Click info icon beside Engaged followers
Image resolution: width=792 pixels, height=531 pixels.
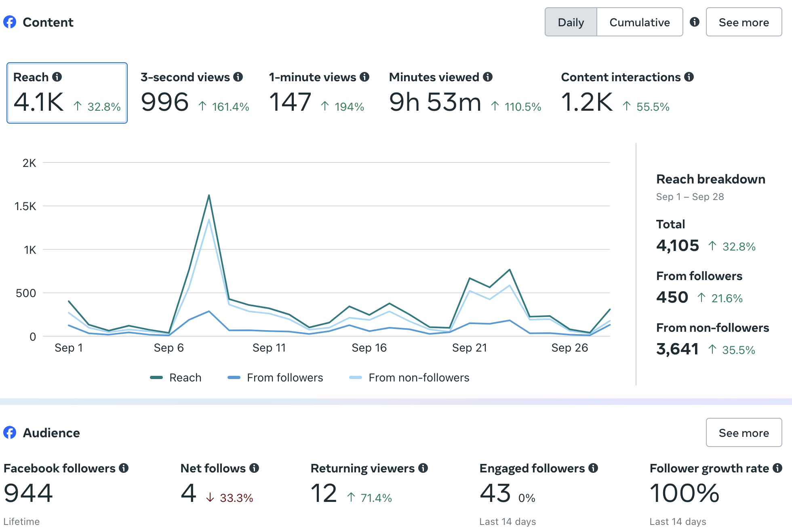point(593,468)
